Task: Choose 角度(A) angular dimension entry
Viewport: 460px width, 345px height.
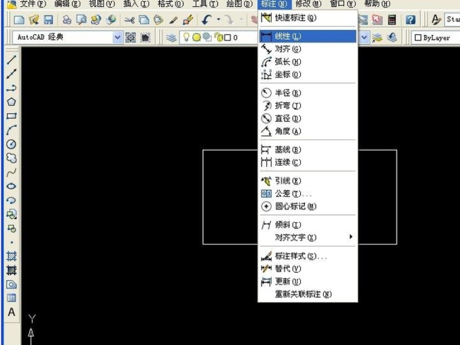Action: [308, 131]
